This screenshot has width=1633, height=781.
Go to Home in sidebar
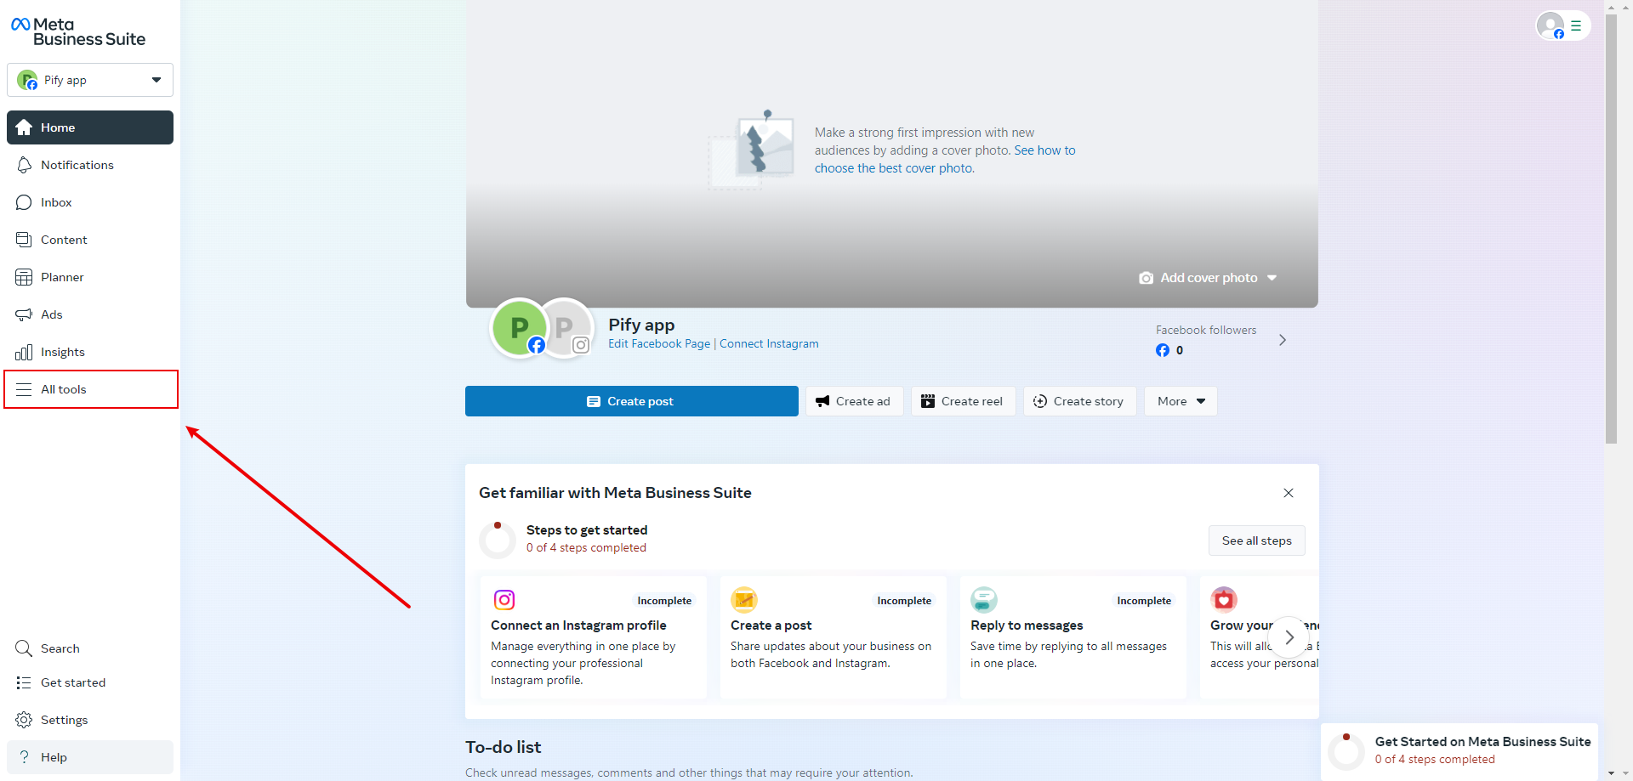(x=90, y=127)
